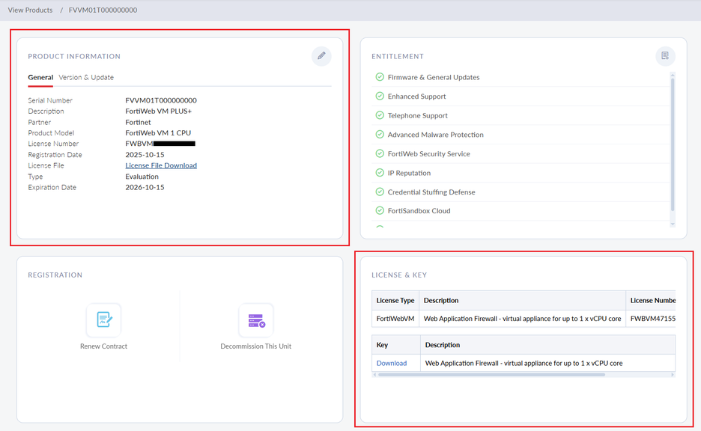Click the Decommission This Unit icon

[x=256, y=320]
